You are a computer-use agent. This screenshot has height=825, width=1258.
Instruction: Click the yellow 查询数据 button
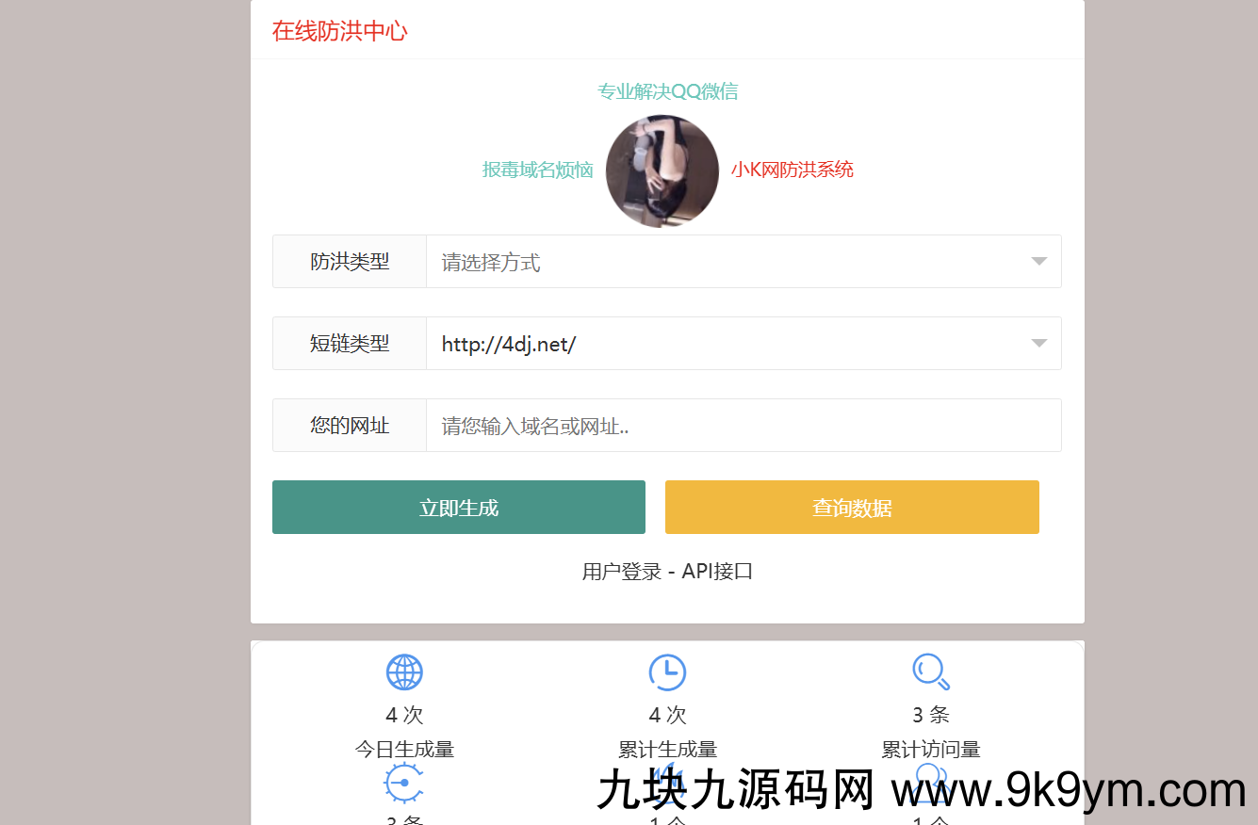pos(852,507)
